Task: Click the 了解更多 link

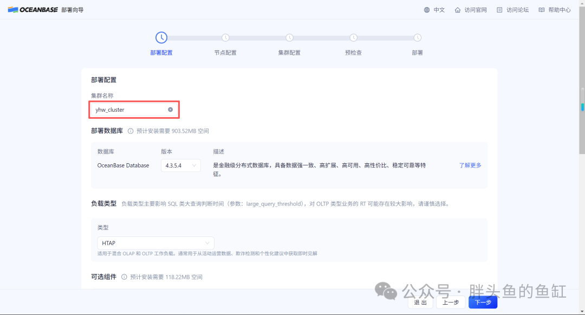Action: point(470,165)
